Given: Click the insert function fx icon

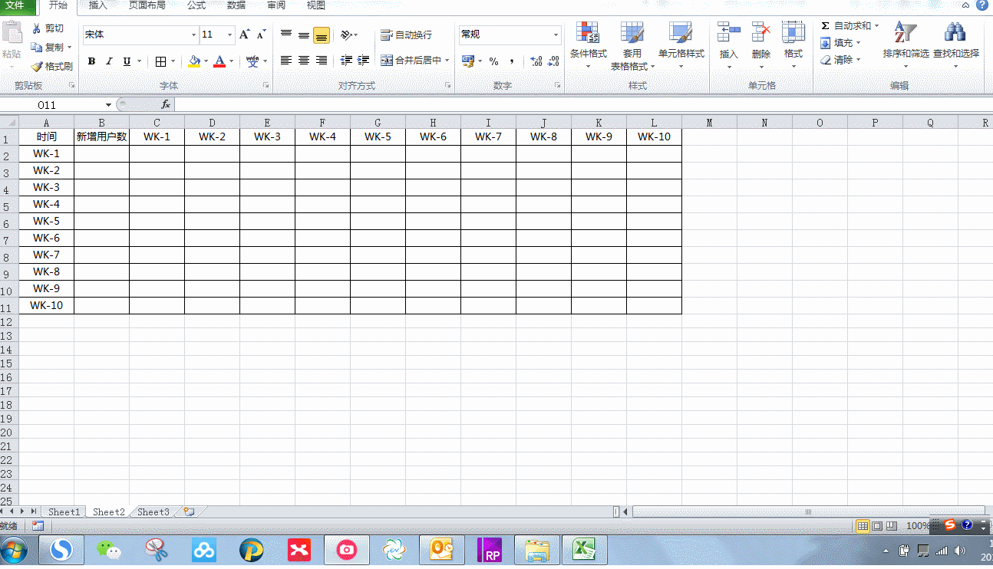Looking at the screenshot, I should click(x=165, y=104).
